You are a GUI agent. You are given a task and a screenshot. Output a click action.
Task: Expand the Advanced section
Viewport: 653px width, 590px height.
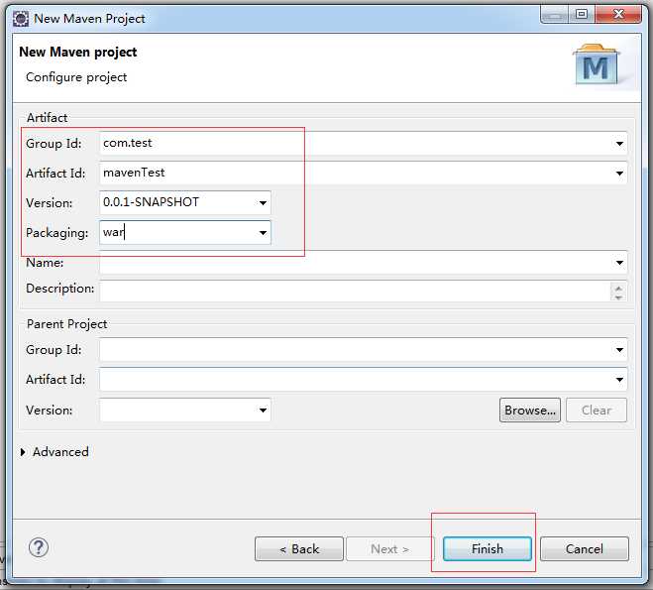point(23,452)
